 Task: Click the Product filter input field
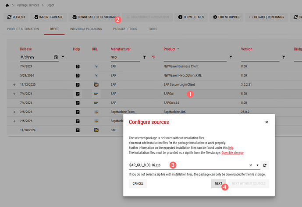tap(195, 57)
